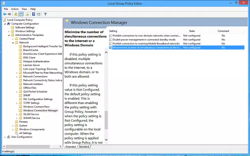This screenshot has width=250, height=156.
Task: Click the blue Help toolbar icon
Action: click(x=34, y=14)
